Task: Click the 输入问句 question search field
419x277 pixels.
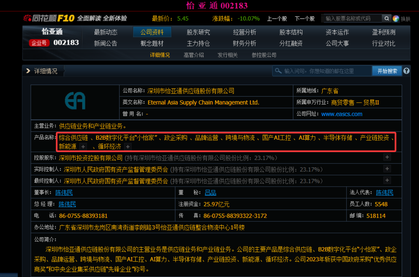Action: [x=322, y=71]
